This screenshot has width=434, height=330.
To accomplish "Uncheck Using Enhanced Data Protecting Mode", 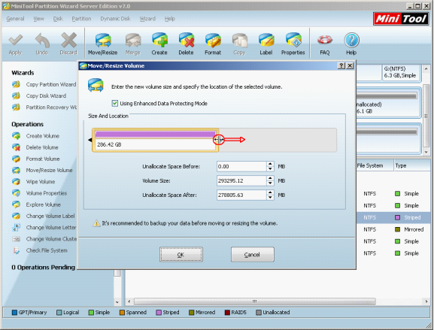I will (115, 104).
